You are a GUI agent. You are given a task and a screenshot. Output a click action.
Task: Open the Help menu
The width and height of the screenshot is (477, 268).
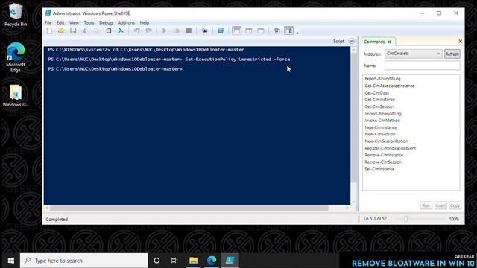[x=144, y=23]
